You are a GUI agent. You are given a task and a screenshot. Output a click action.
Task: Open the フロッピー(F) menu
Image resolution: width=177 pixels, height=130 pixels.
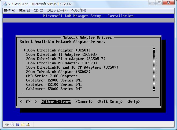coord(57,10)
